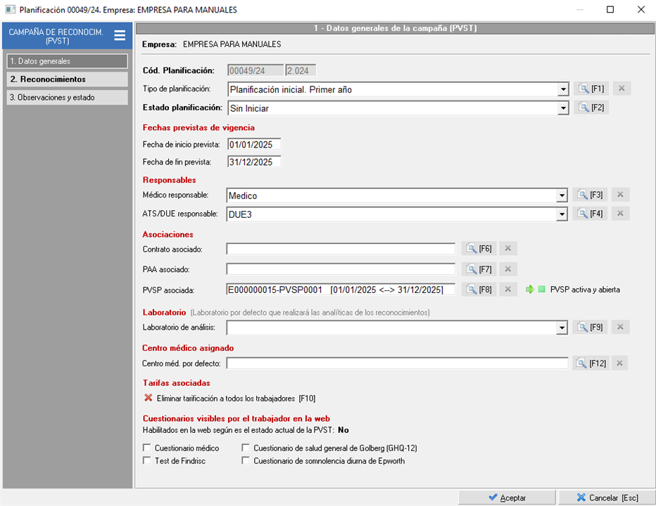Screen dimensions: 656x506
Task: Open ATS/DUE responsable dropdown list
Action: pos(562,214)
